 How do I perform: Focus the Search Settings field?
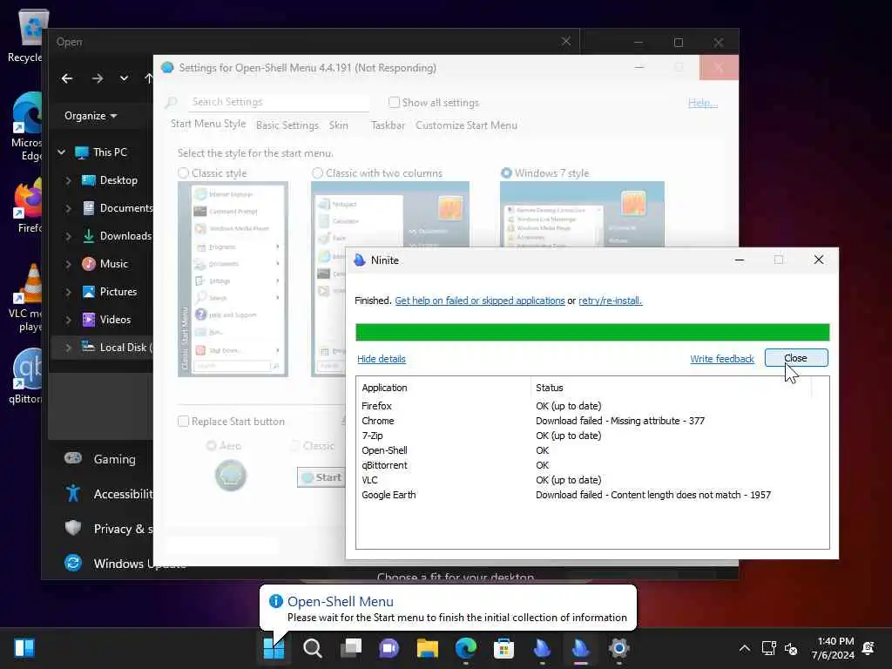coord(279,102)
